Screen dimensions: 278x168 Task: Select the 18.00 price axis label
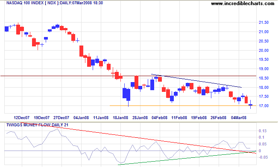[x=263, y=88]
